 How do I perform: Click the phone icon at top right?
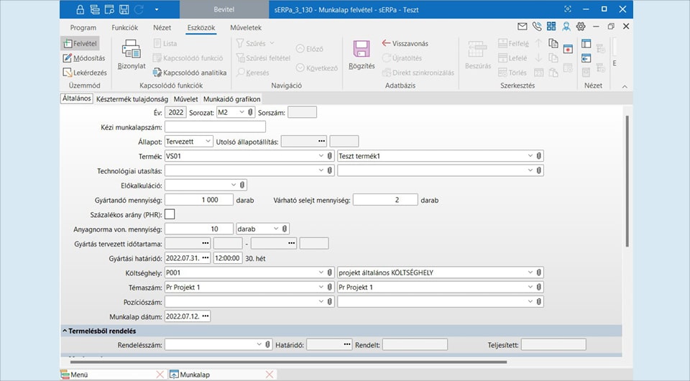coord(537,27)
